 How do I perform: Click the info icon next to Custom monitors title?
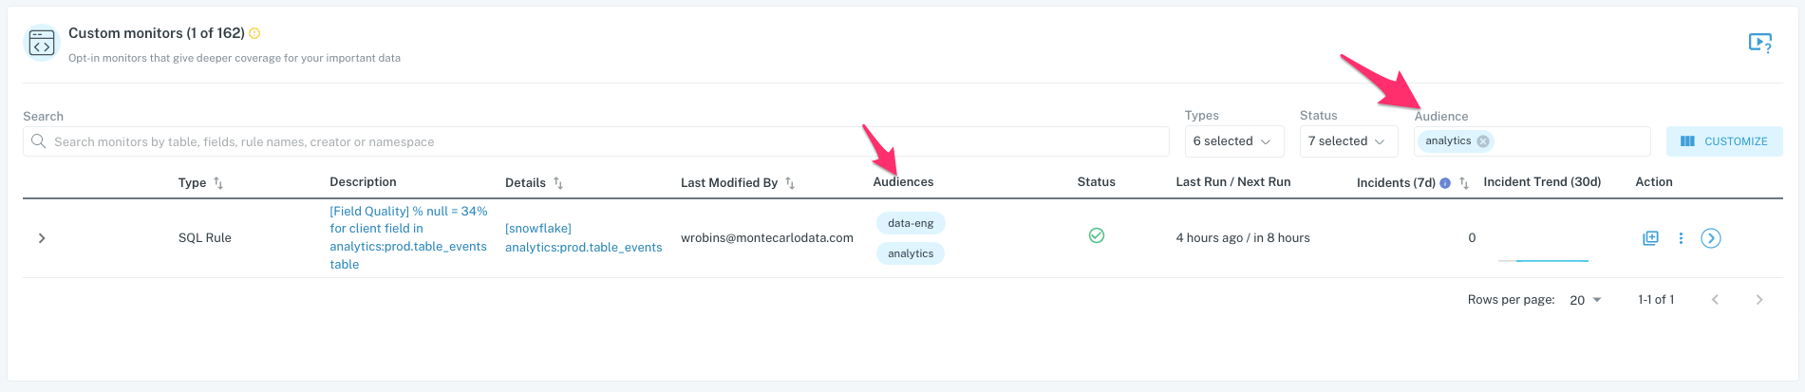click(x=254, y=33)
